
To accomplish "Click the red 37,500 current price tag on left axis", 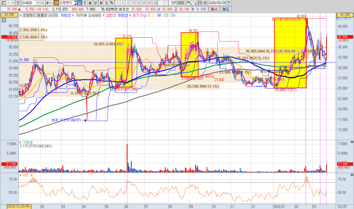I will pos(9,37).
